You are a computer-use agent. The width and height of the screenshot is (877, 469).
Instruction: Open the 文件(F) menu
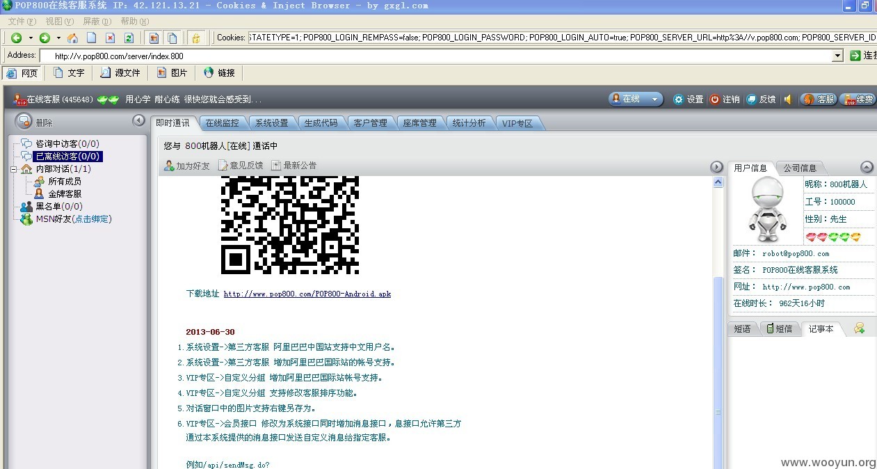click(22, 21)
